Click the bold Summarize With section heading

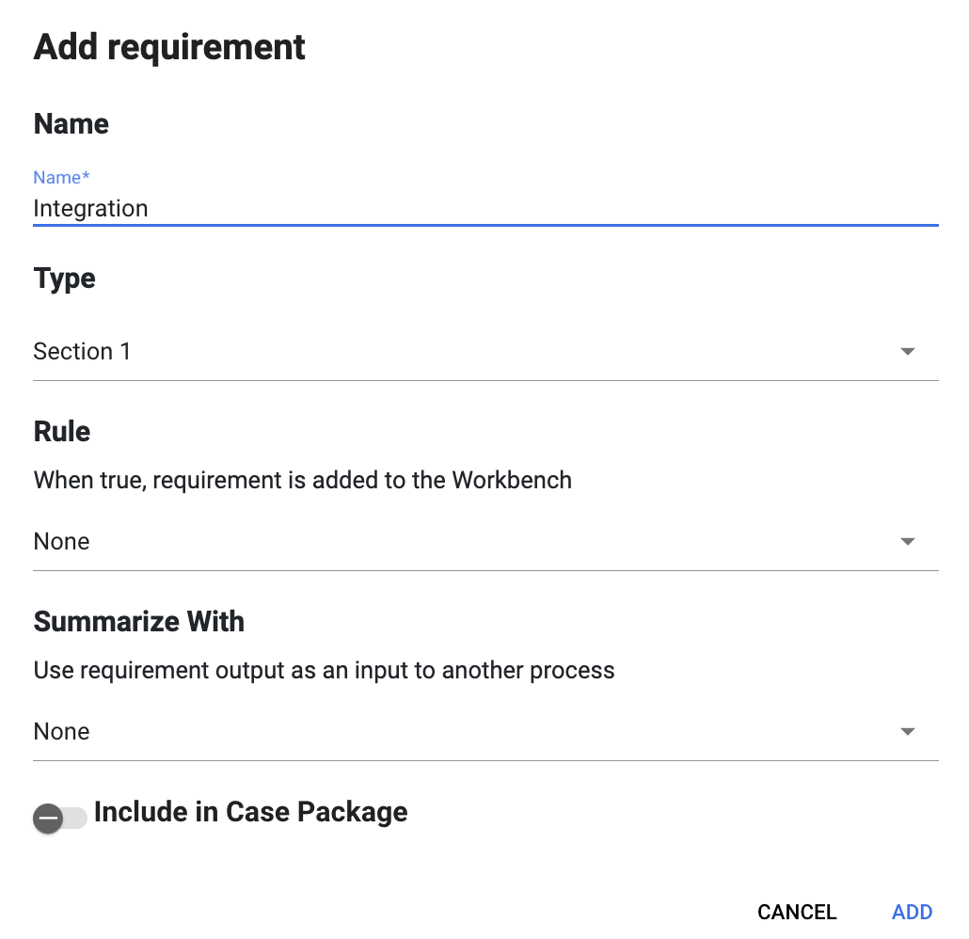pyautogui.click(x=139, y=621)
